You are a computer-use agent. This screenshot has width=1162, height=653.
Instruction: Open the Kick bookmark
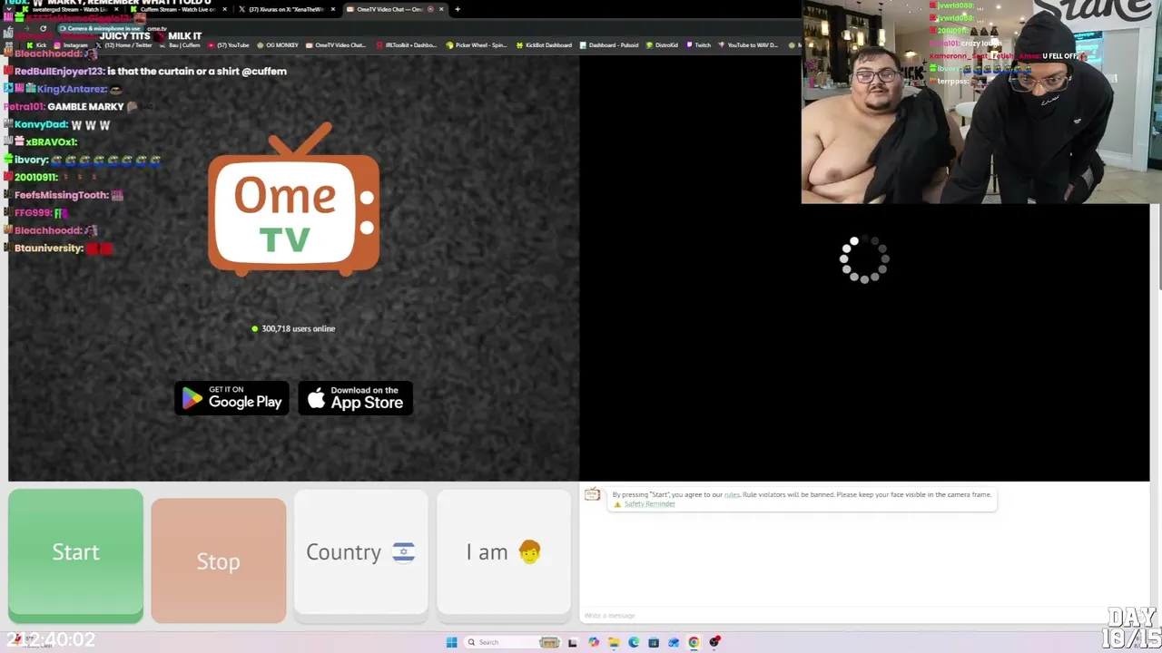(37, 45)
